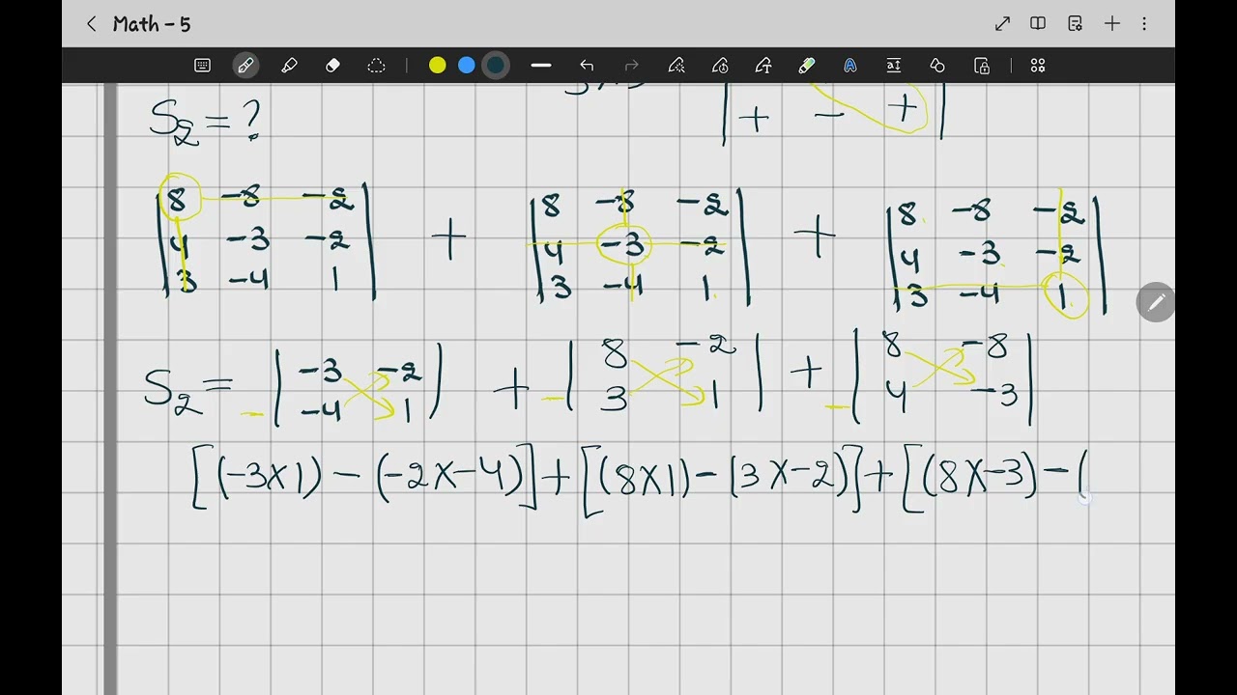Switch to keyboard text input mode
Screen dimensions: 1237x695
tap(202, 66)
